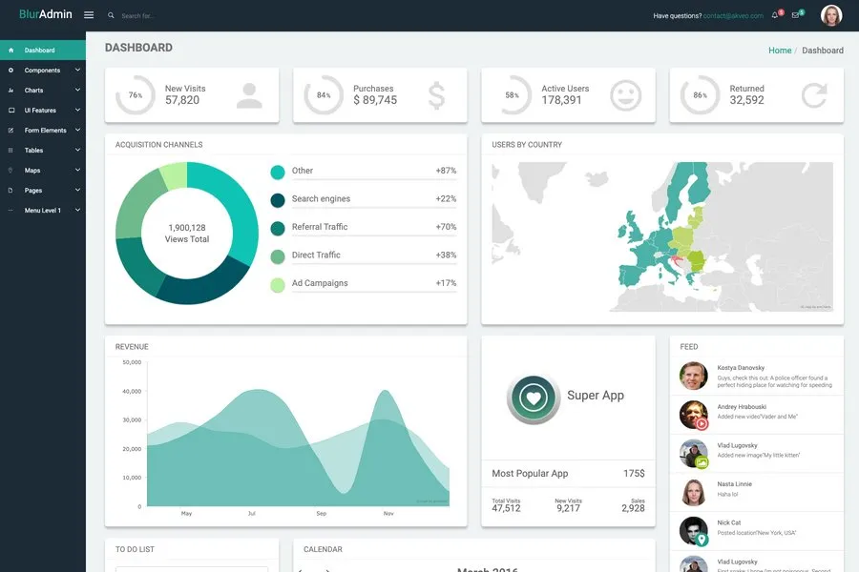Open the Tables sidebar menu item
This screenshot has width=859, height=572.
coord(33,151)
